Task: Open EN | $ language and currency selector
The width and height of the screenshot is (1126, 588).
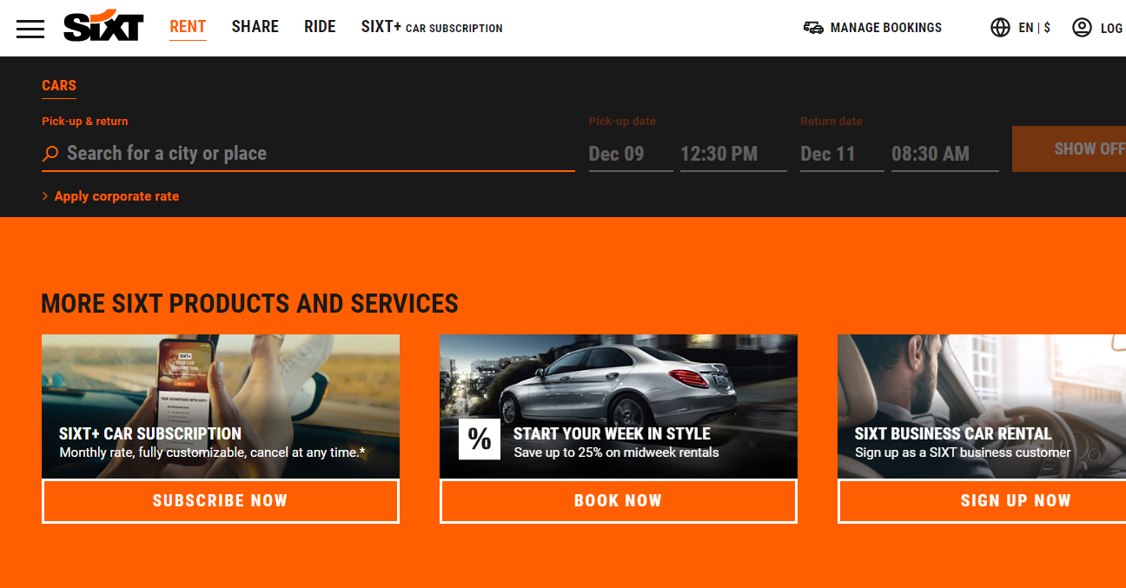Action: 1035,28
